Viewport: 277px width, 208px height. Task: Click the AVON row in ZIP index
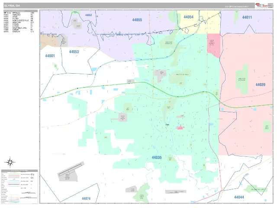(19, 16)
